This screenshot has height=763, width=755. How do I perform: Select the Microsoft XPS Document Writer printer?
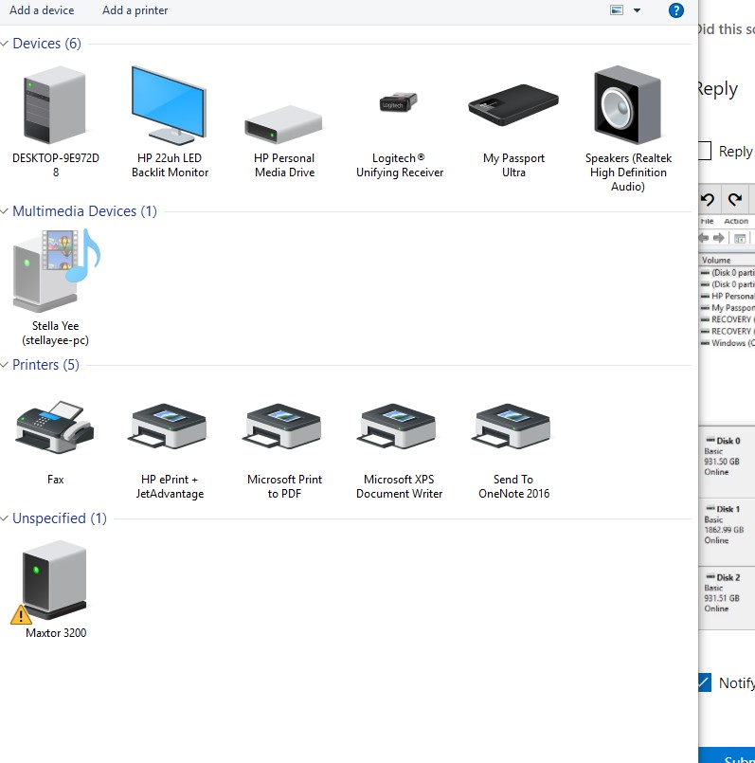coord(400,450)
